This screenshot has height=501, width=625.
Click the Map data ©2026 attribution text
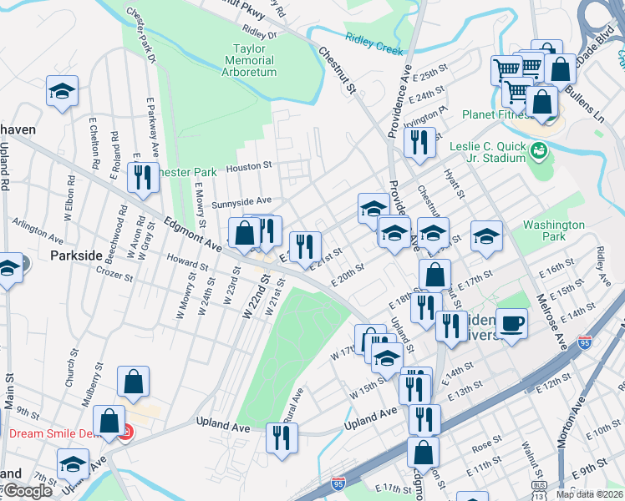(590, 494)
